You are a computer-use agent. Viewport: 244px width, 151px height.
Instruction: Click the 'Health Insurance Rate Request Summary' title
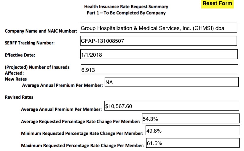tap(126, 7)
